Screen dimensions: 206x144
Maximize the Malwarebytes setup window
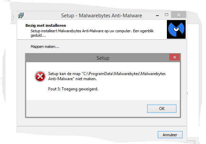tap(167, 15)
